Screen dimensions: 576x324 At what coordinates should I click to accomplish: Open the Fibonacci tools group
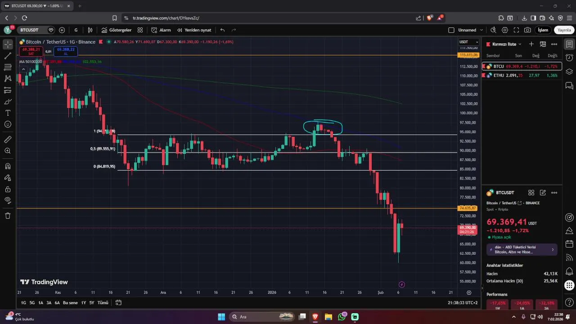pyautogui.click(x=8, y=67)
